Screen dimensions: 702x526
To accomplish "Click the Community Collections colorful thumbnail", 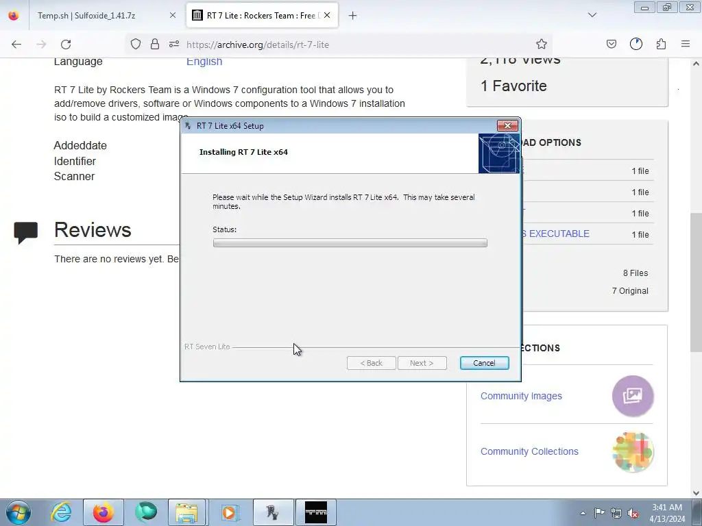I will [633, 452].
